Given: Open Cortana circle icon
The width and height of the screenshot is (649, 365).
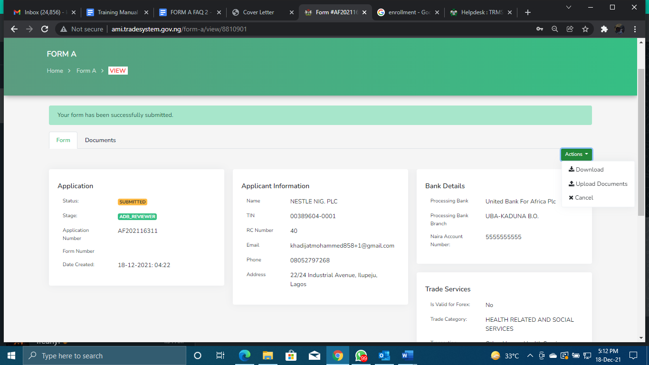Looking at the screenshot, I should [x=198, y=355].
